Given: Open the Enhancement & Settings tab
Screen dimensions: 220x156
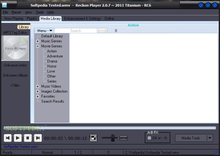Looking at the screenshot, I should [x=82, y=19].
